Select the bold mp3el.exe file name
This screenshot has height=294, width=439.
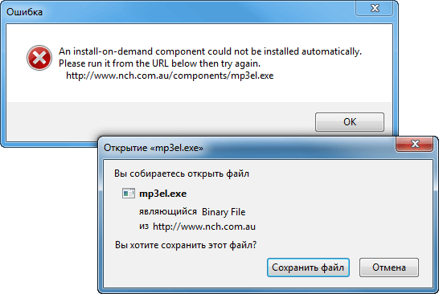click(x=162, y=194)
